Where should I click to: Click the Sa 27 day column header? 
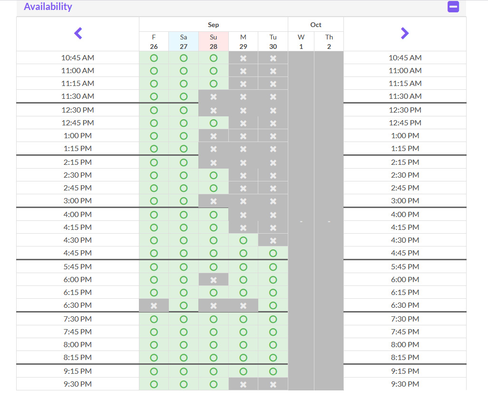tap(184, 42)
